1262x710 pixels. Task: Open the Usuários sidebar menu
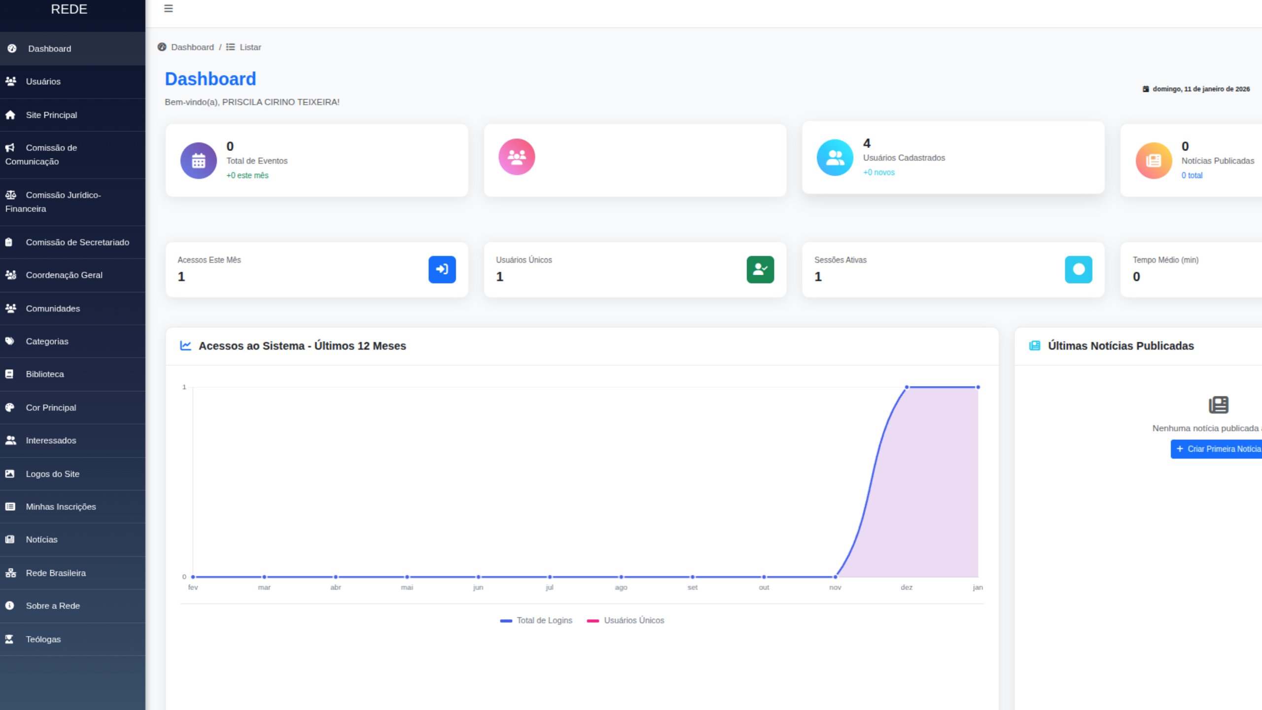[x=73, y=81]
